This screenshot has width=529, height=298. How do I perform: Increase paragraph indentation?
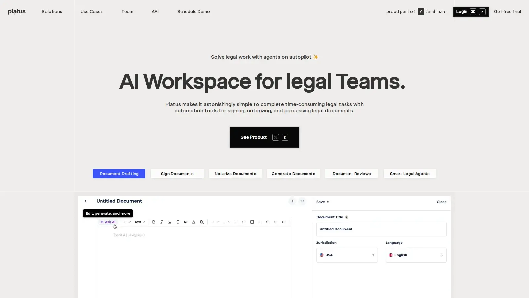284,222
